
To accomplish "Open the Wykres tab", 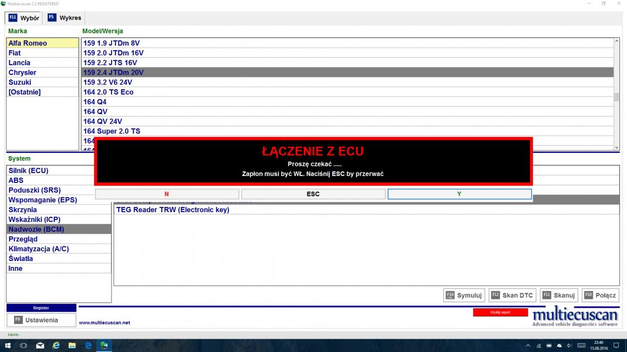I will click(x=64, y=18).
